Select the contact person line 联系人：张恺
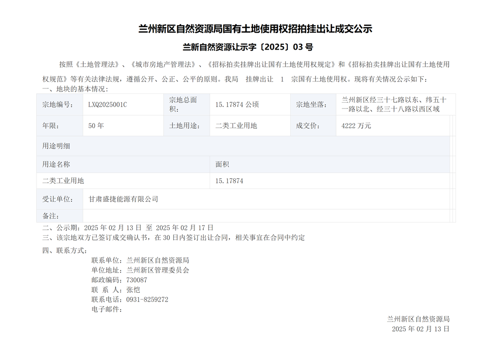This screenshot has width=492, height=356. (x=116, y=290)
